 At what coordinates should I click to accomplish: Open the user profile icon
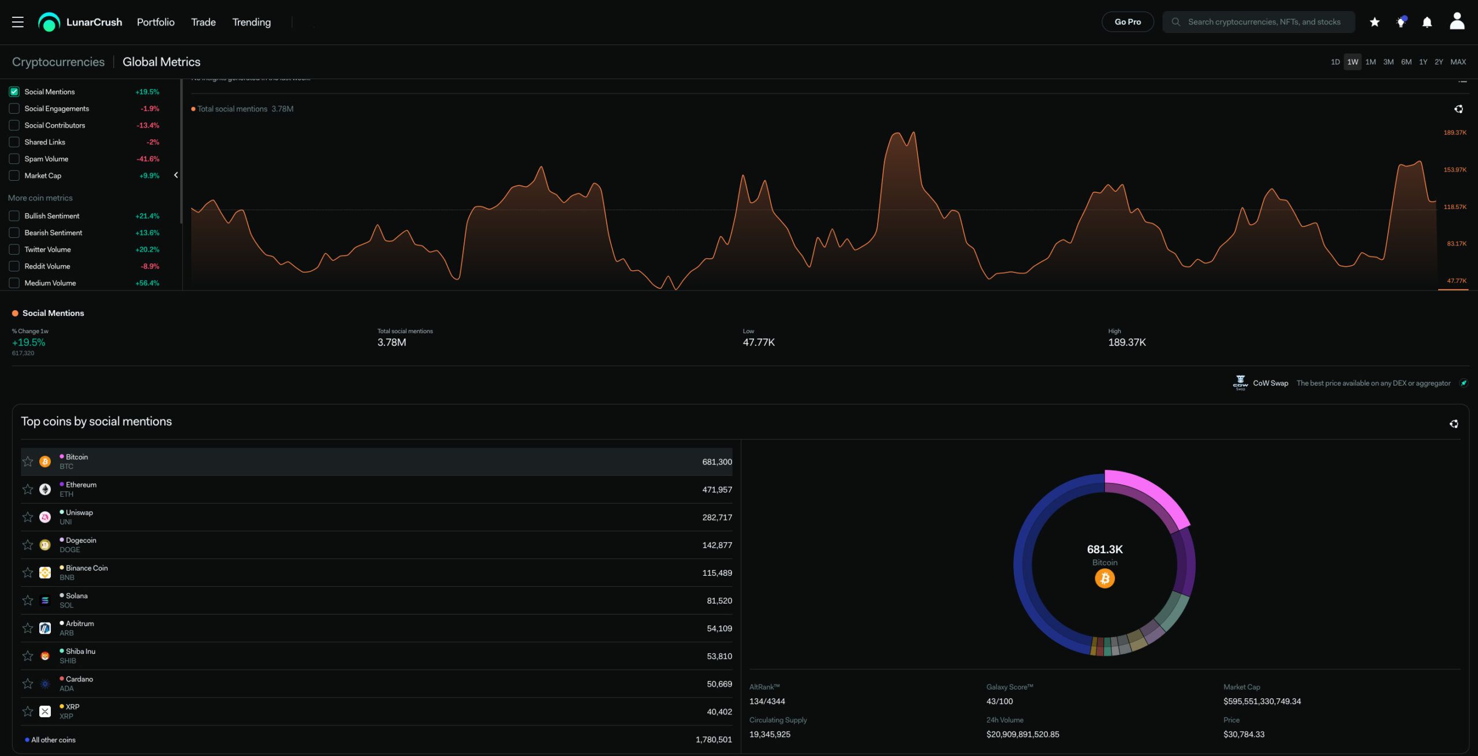point(1457,21)
